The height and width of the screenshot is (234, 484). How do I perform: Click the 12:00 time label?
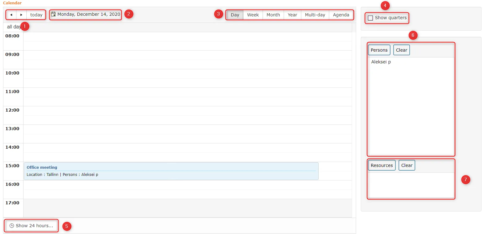12,110
